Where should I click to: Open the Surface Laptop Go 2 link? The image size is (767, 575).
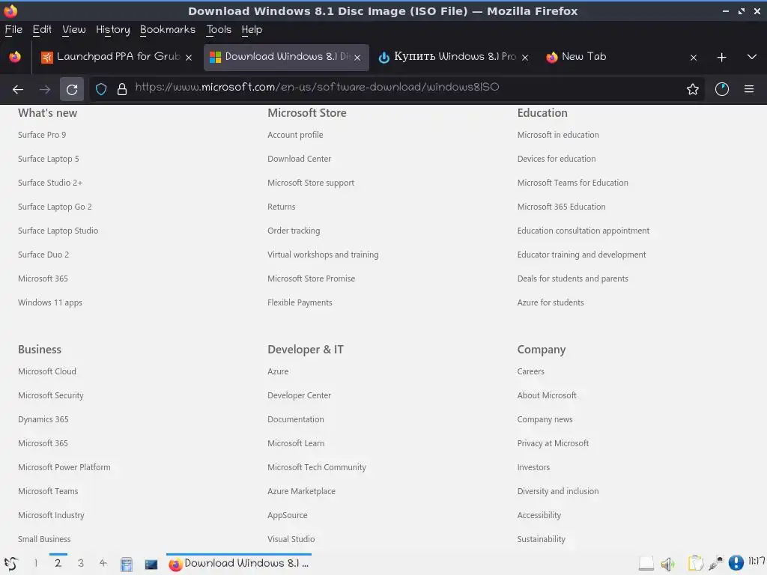(55, 207)
